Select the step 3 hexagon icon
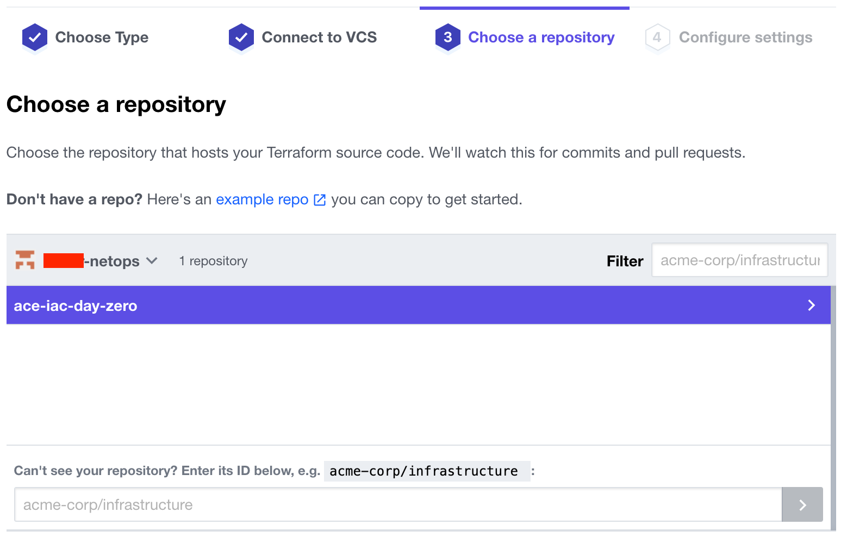Screen dimensions: 847x537 tap(448, 38)
